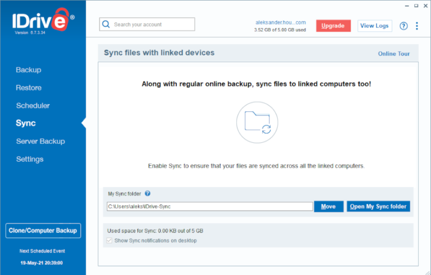The height and width of the screenshot is (275, 431).
Task: Click the search magnifier icon
Action: [x=106, y=25]
